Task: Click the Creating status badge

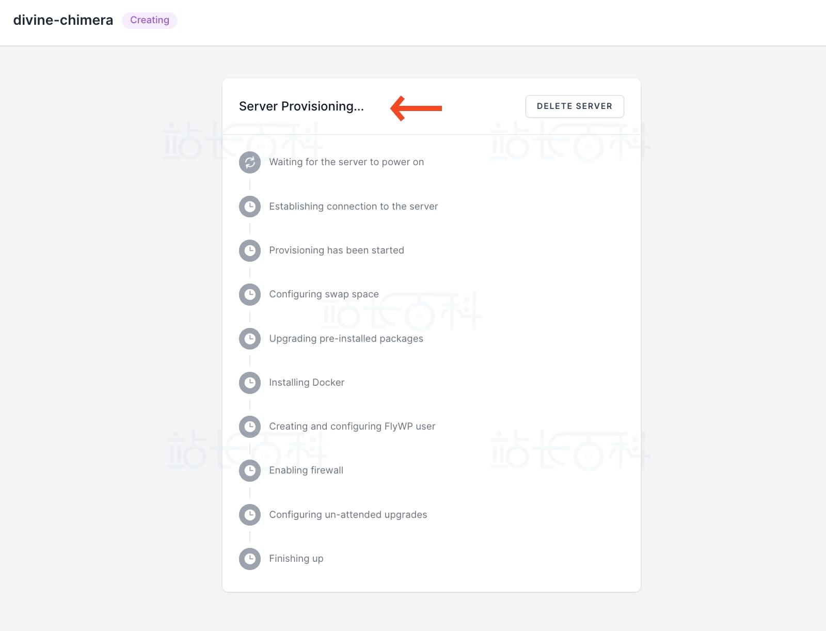Action: [150, 20]
